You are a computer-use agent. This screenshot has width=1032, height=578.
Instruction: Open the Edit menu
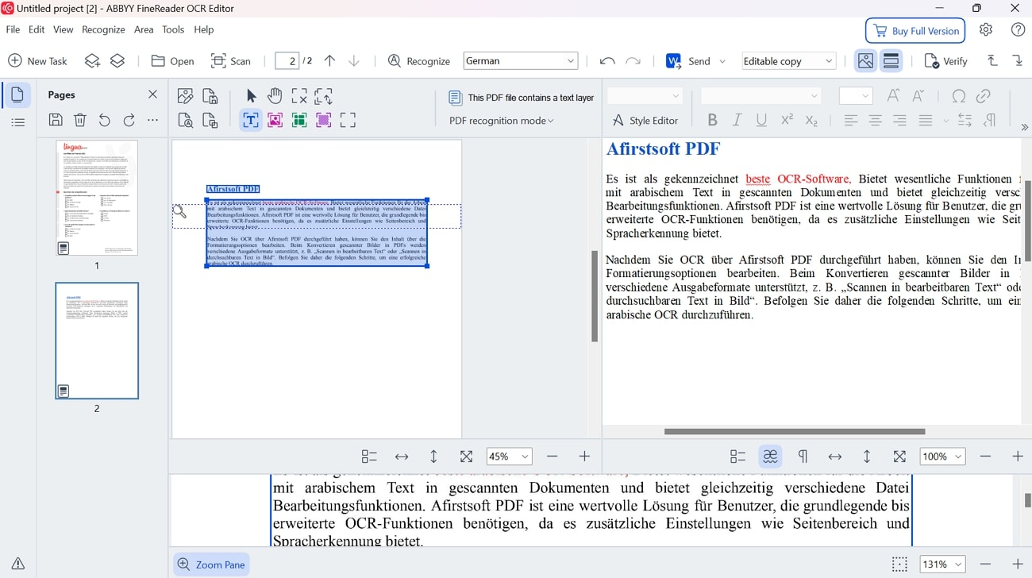pos(37,29)
